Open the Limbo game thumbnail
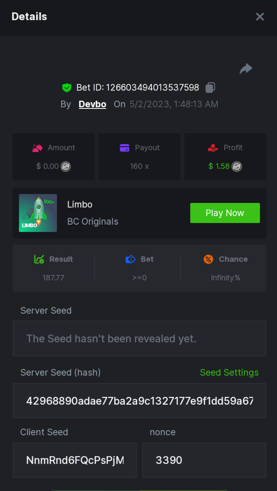The width and height of the screenshot is (277, 491). click(38, 213)
